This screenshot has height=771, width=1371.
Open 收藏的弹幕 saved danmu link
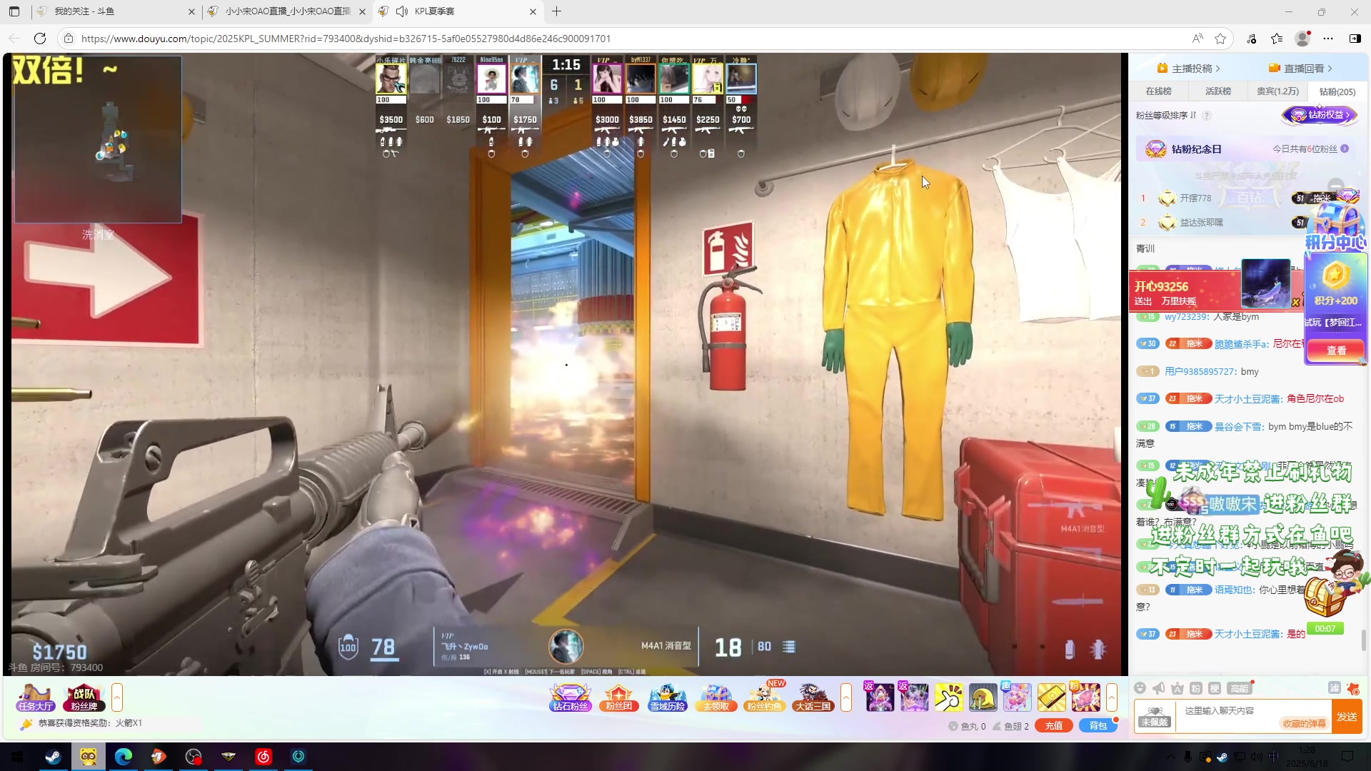pos(1304,724)
